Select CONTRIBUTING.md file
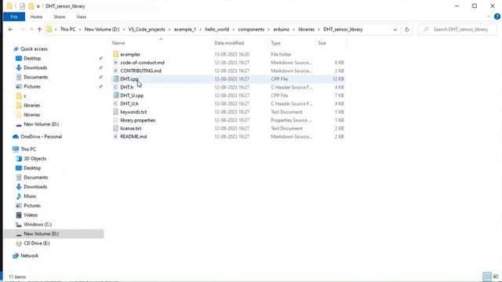 (140, 71)
